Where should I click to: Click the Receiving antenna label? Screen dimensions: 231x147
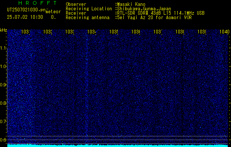[88, 18]
